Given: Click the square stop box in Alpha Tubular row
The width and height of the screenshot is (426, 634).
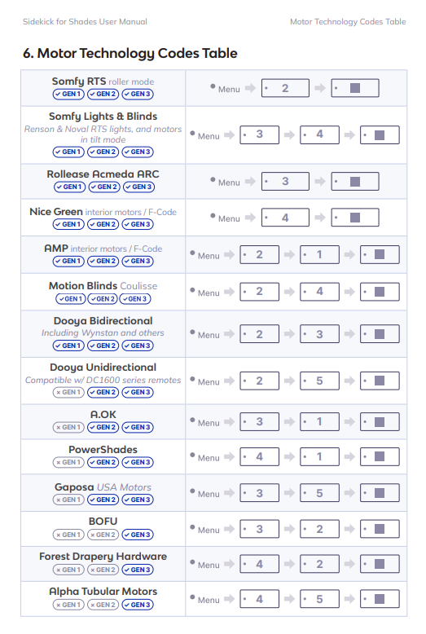Looking at the screenshot, I should (380, 599).
